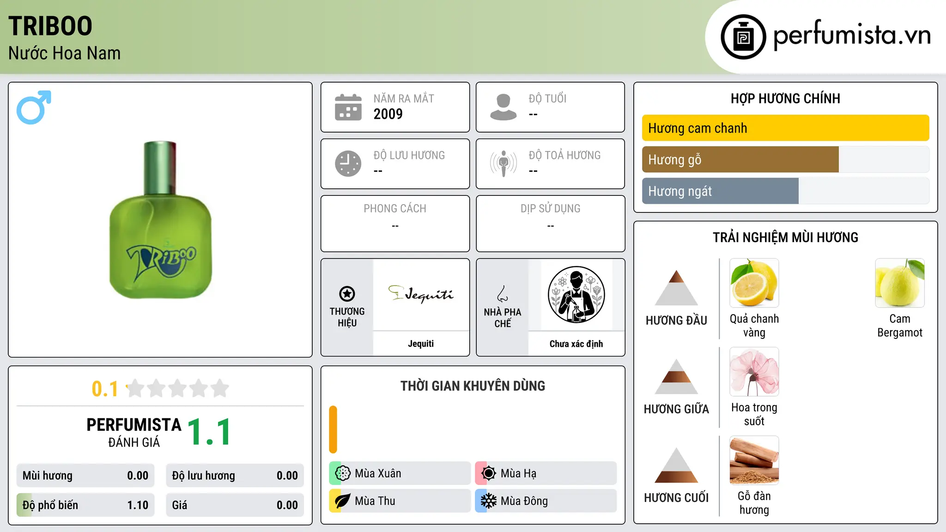Click the Dịp Sử Dụng card
The height and width of the screenshot is (532, 946).
(x=550, y=224)
